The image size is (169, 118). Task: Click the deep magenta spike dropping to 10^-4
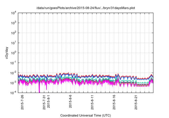pos(39,88)
